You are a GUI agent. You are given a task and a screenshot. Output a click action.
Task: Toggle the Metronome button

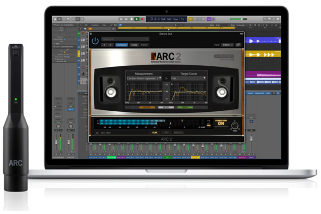point(213,19)
